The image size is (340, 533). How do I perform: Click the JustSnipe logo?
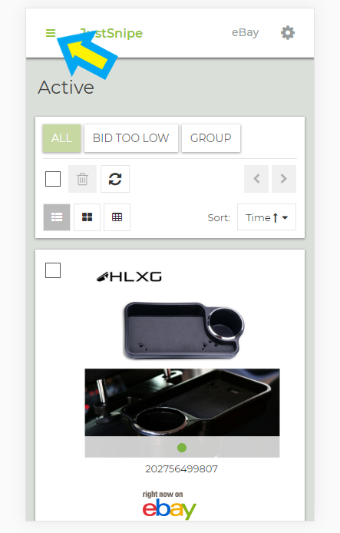pos(111,33)
